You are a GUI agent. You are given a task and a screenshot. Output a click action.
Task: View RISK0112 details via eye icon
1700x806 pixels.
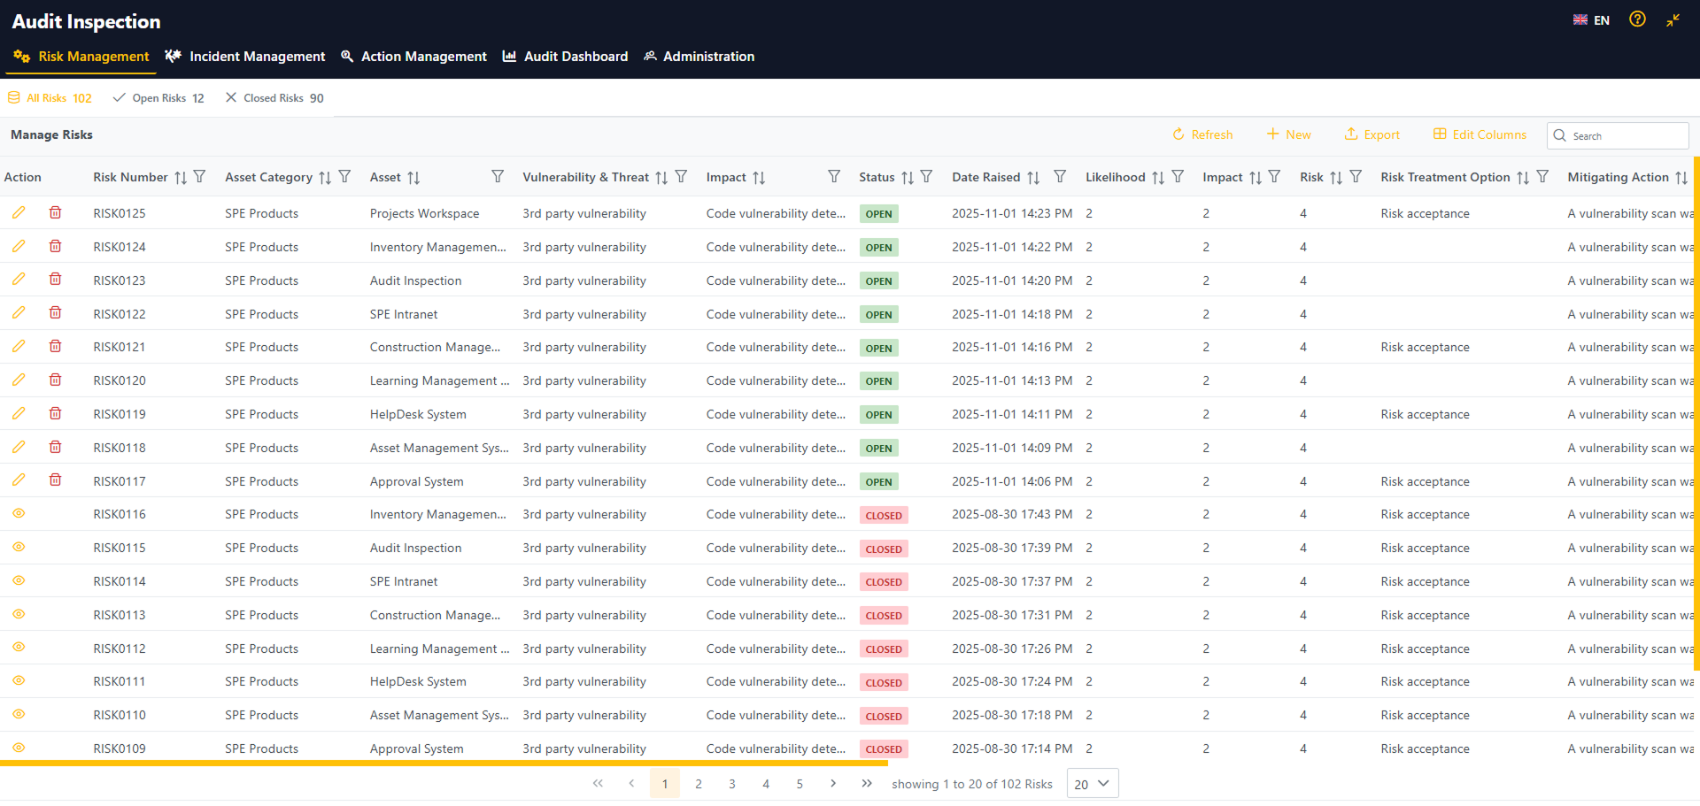(19, 648)
